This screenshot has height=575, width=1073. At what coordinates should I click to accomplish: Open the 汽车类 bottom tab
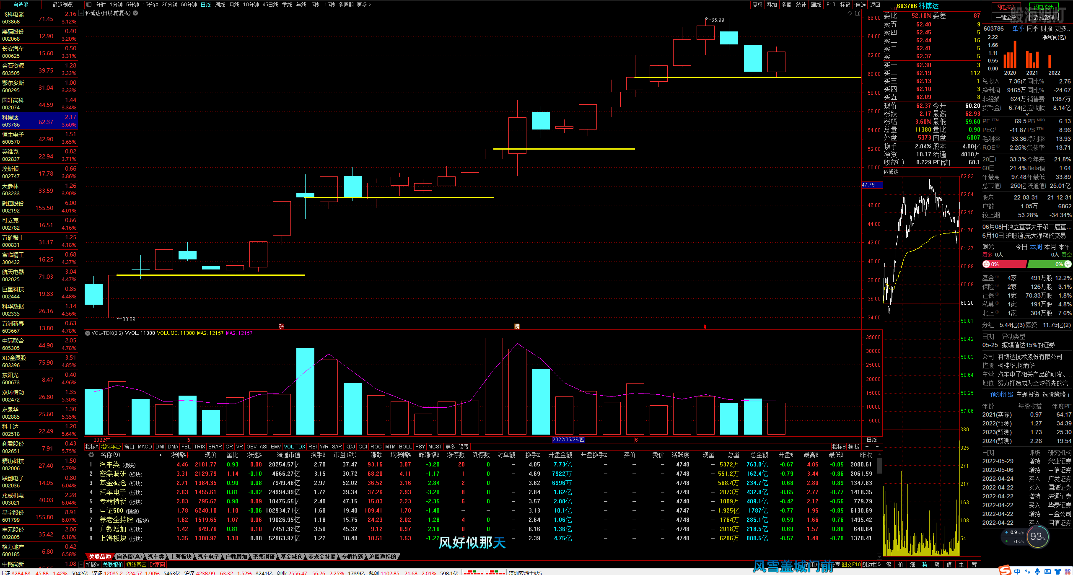[x=156, y=557]
